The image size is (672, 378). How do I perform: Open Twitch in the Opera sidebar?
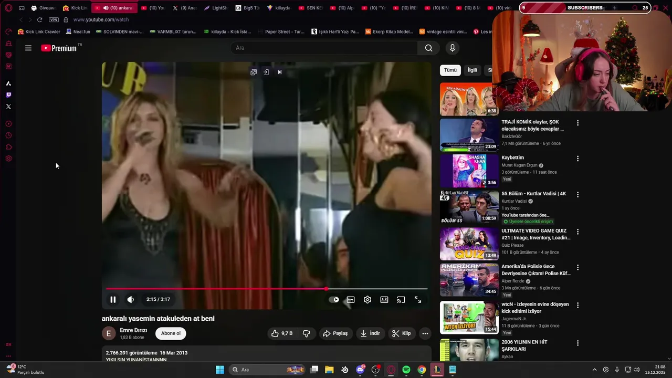8,95
